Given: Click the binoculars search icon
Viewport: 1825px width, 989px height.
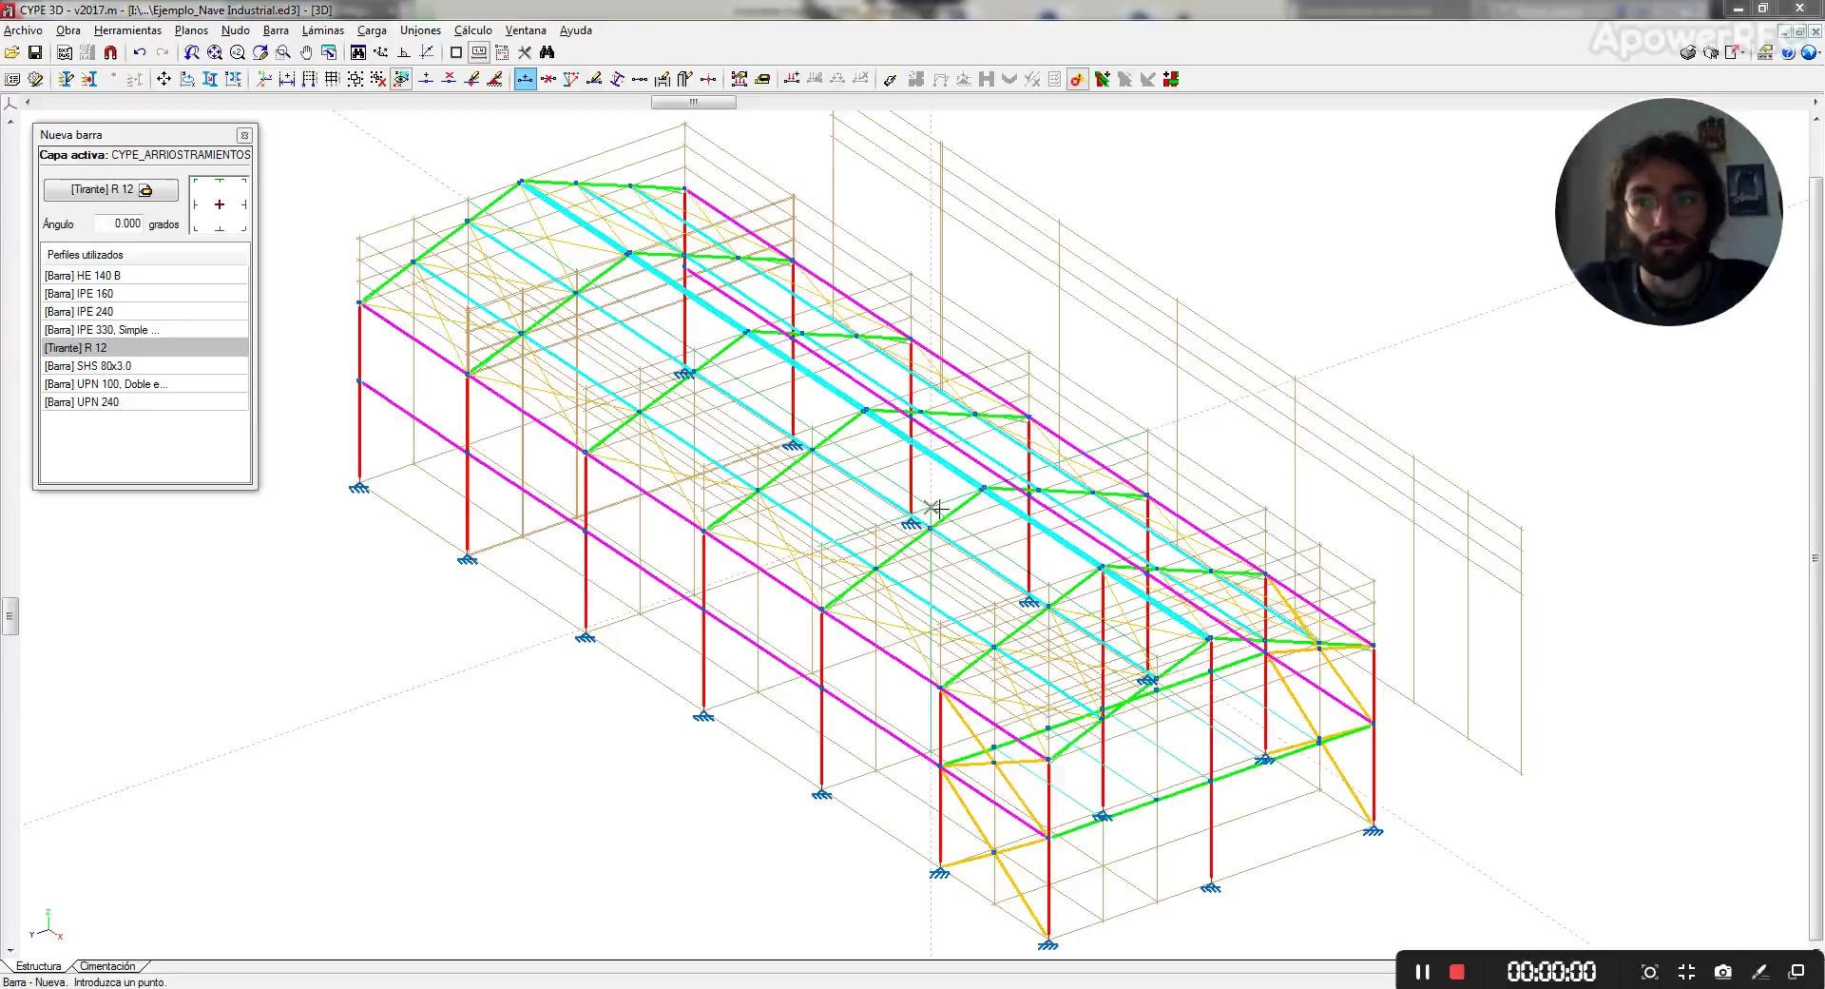Looking at the screenshot, I should click(547, 53).
